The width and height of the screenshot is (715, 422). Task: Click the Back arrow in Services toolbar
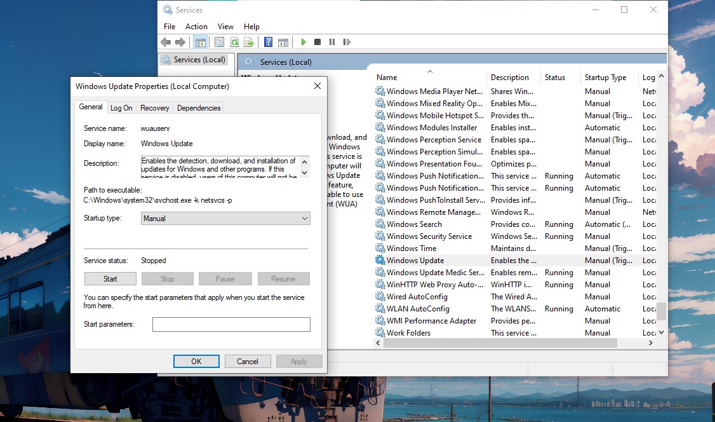(166, 42)
